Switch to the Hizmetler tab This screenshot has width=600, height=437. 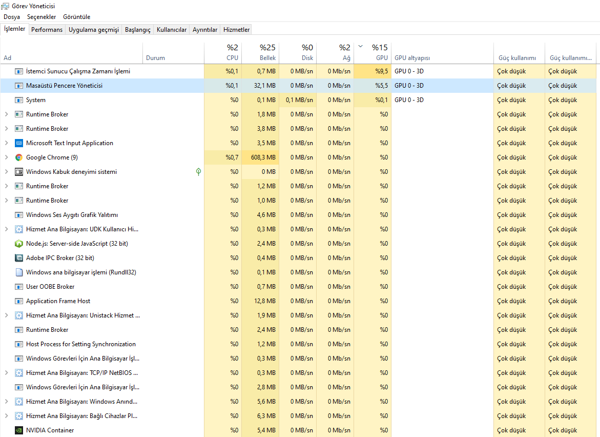coord(237,30)
